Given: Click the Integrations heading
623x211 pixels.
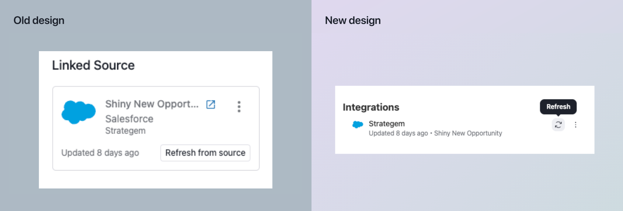Looking at the screenshot, I should [x=371, y=107].
